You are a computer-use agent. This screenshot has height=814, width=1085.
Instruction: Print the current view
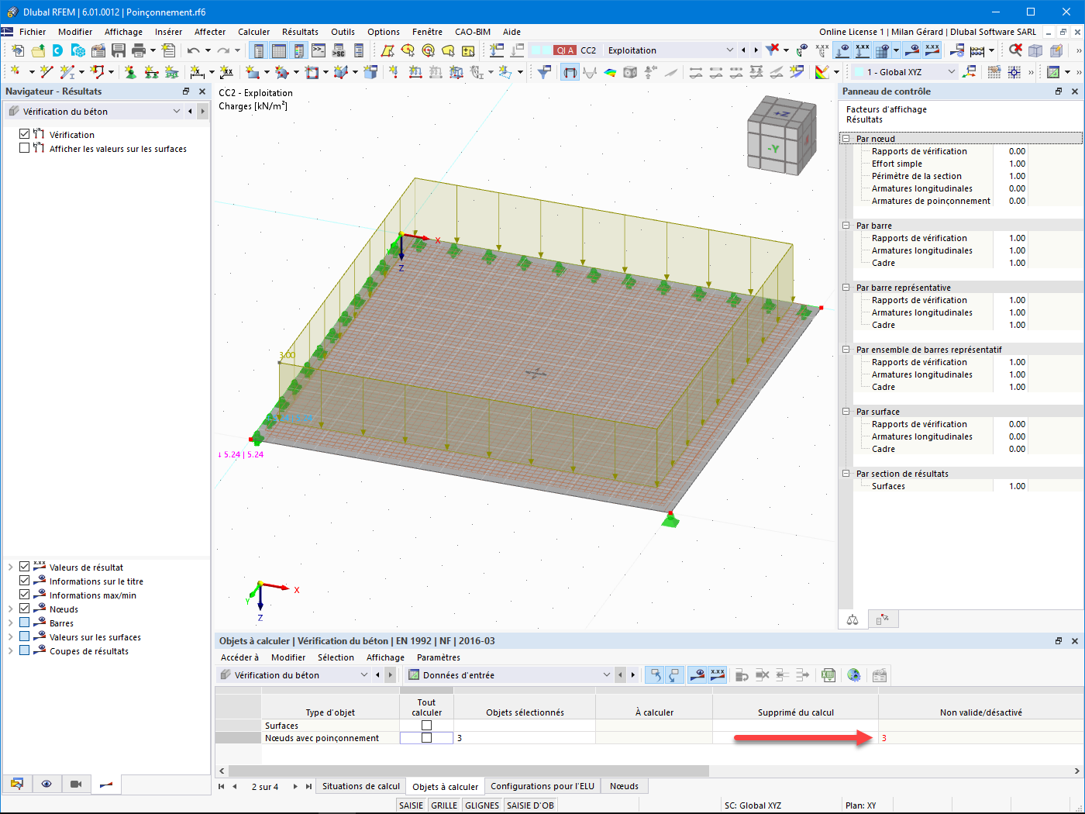pyautogui.click(x=139, y=50)
